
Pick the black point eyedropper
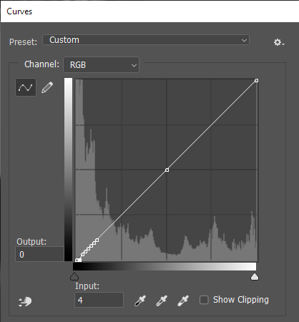pos(140,301)
